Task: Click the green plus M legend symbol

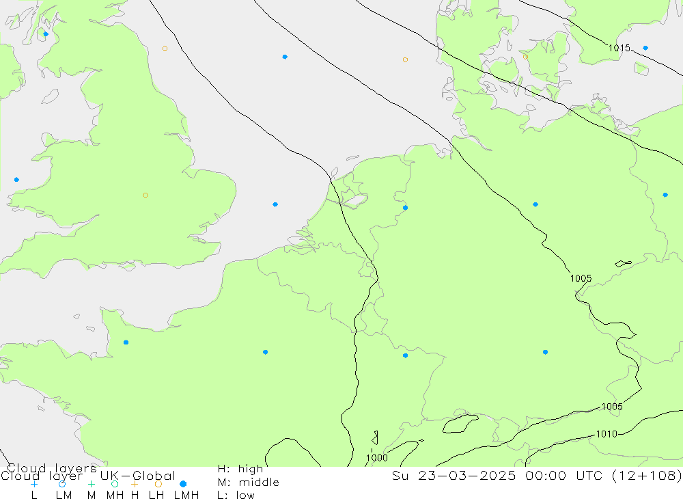Action: [91, 484]
